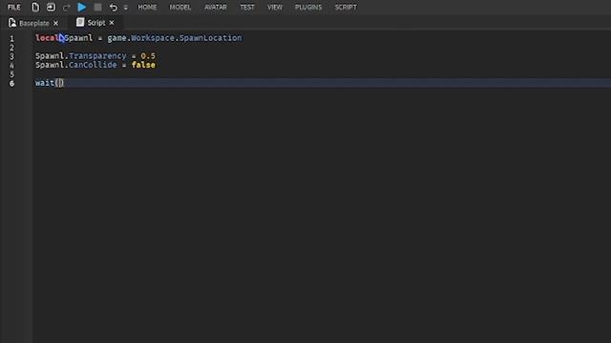Open the VIEW ribbon tab
This screenshot has height=343, width=611.
click(275, 7)
